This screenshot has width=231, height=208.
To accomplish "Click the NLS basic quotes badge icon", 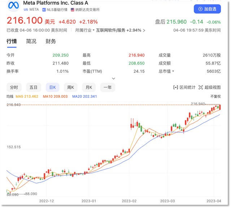I will (x=44, y=10).
